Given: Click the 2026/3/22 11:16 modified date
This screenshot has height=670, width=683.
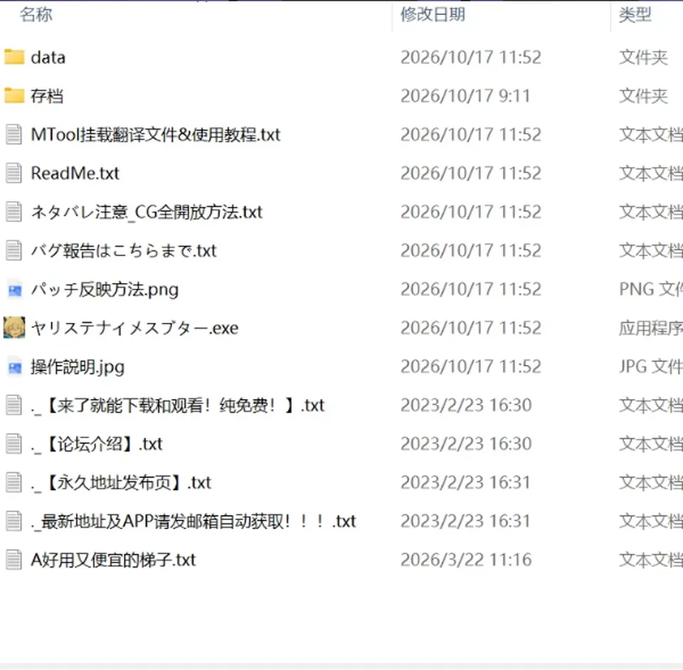Looking at the screenshot, I should [466, 560].
